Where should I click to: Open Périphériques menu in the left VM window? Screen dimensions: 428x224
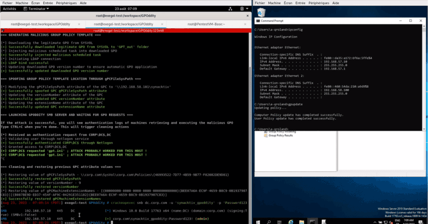[x=66, y=3]
